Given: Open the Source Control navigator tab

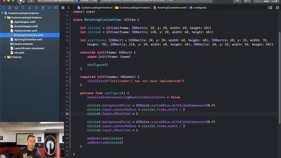Looking at the screenshot, I should [x=10, y=8].
